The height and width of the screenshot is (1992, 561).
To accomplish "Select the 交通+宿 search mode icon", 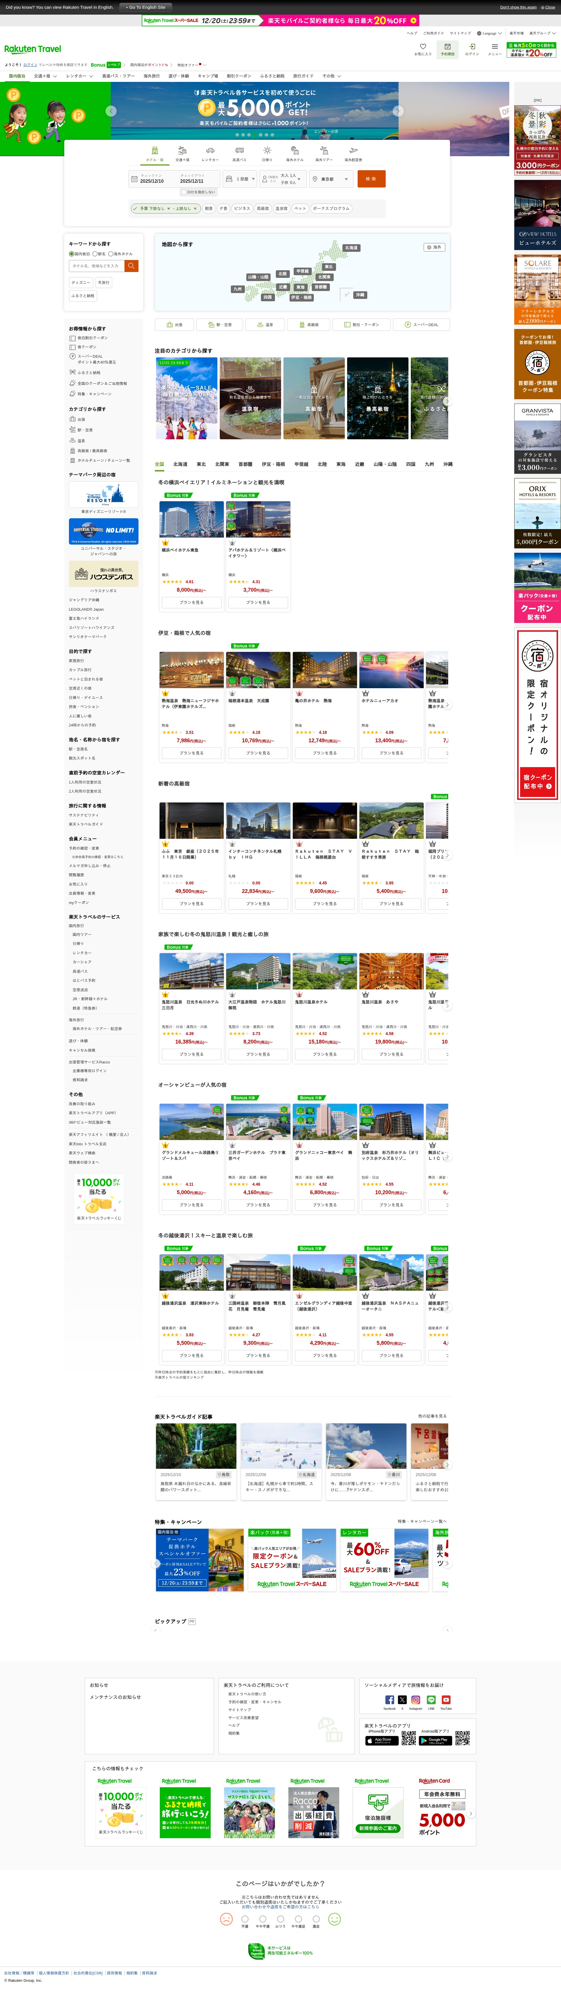I will coord(182,153).
